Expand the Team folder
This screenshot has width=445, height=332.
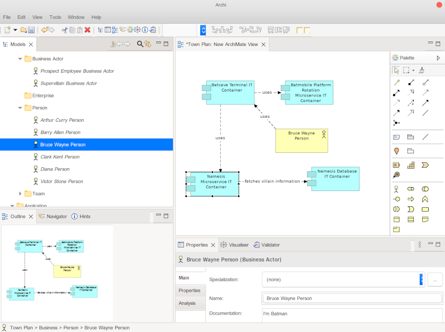click(x=20, y=193)
